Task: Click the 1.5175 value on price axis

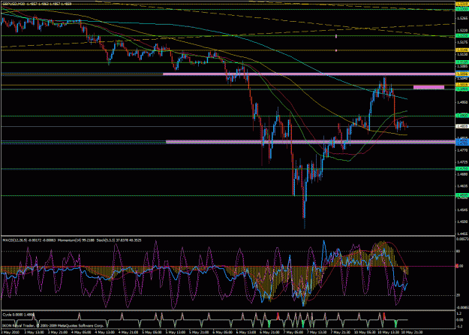Action: point(462,43)
